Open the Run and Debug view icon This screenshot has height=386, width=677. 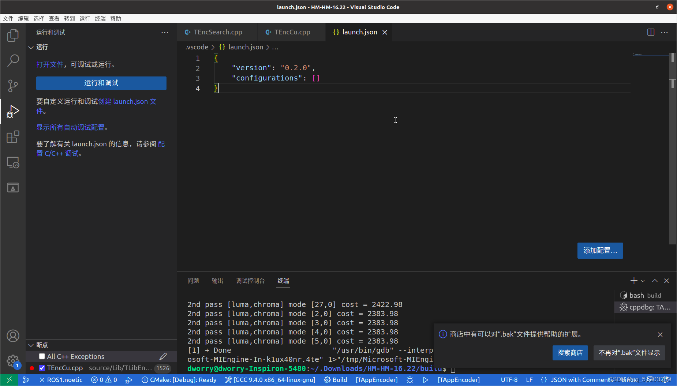(x=13, y=112)
